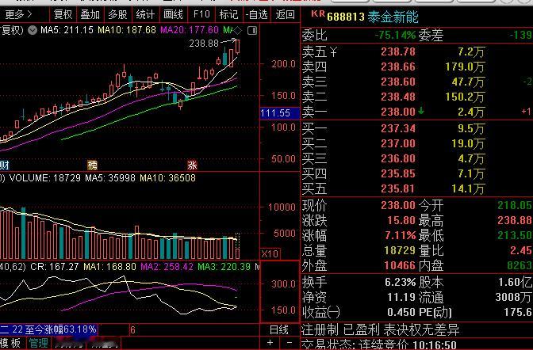Click the 至今涨幅63.18% status label
Screen dimensions: 533x350
(59, 329)
